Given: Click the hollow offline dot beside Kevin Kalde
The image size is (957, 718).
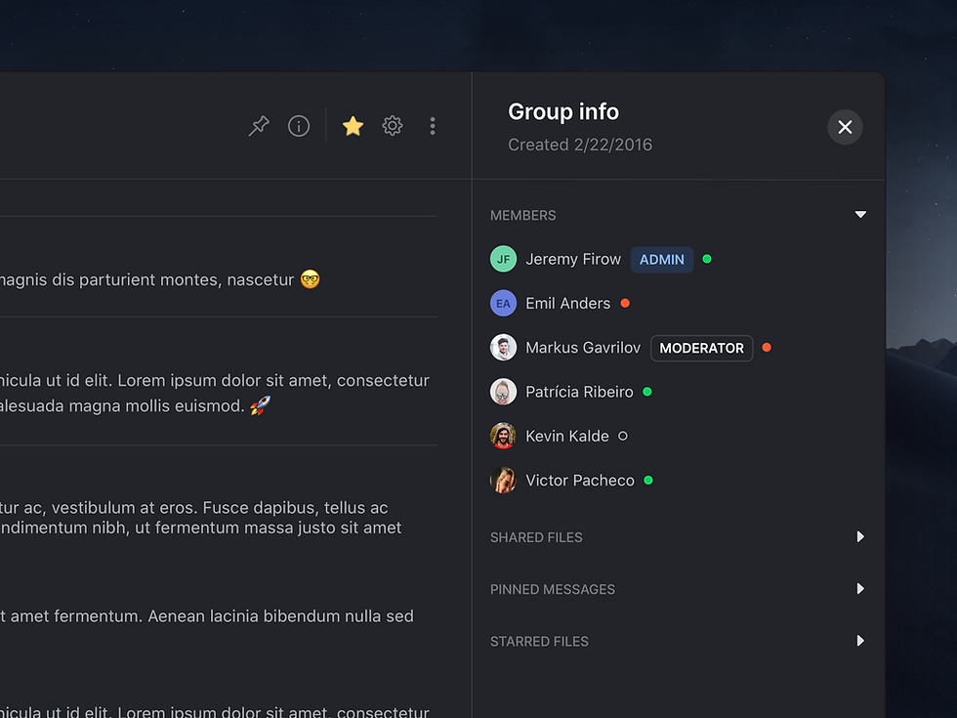Looking at the screenshot, I should point(623,436).
